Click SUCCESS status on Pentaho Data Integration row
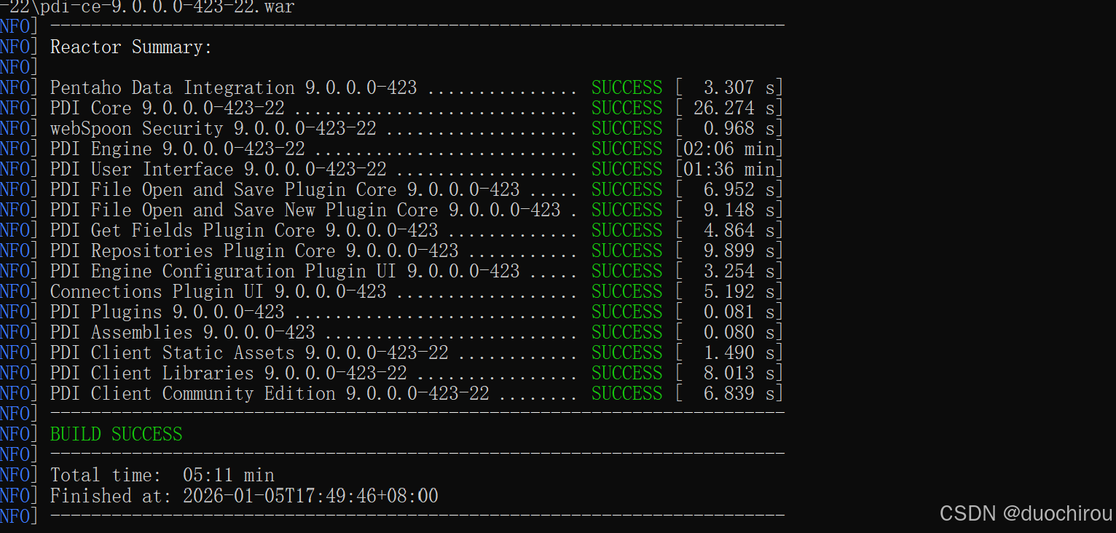The image size is (1116, 533). (x=626, y=88)
